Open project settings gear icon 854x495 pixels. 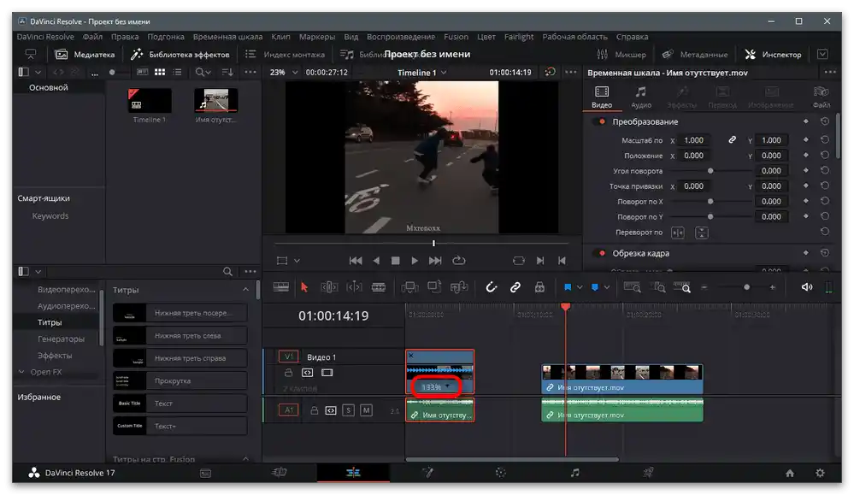[x=820, y=473]
